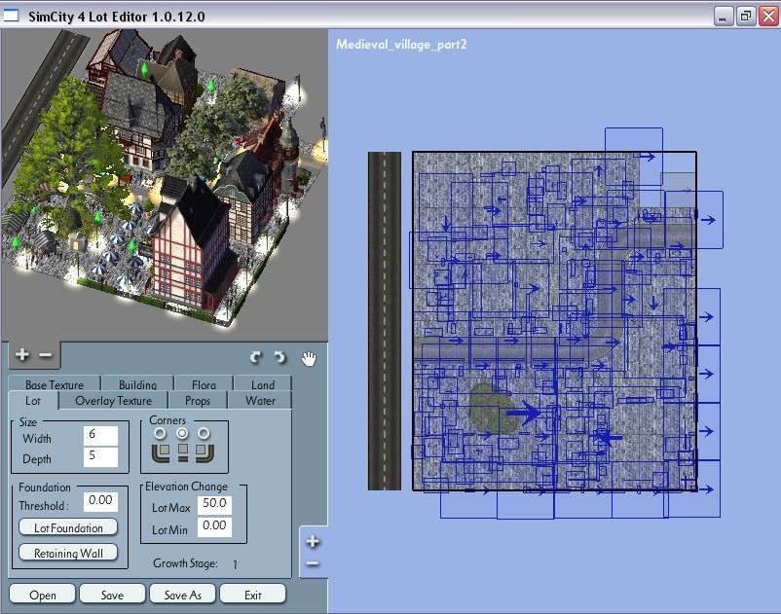Click the Lot Max elevation field
Image resolution: width=781 pixels, height=614 pixels.
[214, 504]
